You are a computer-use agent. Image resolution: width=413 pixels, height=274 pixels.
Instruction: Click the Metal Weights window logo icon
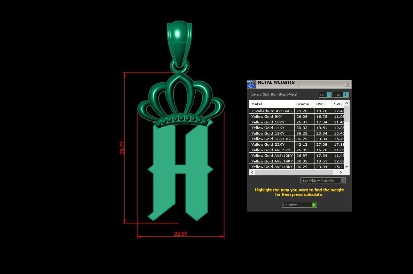[251, 84]
